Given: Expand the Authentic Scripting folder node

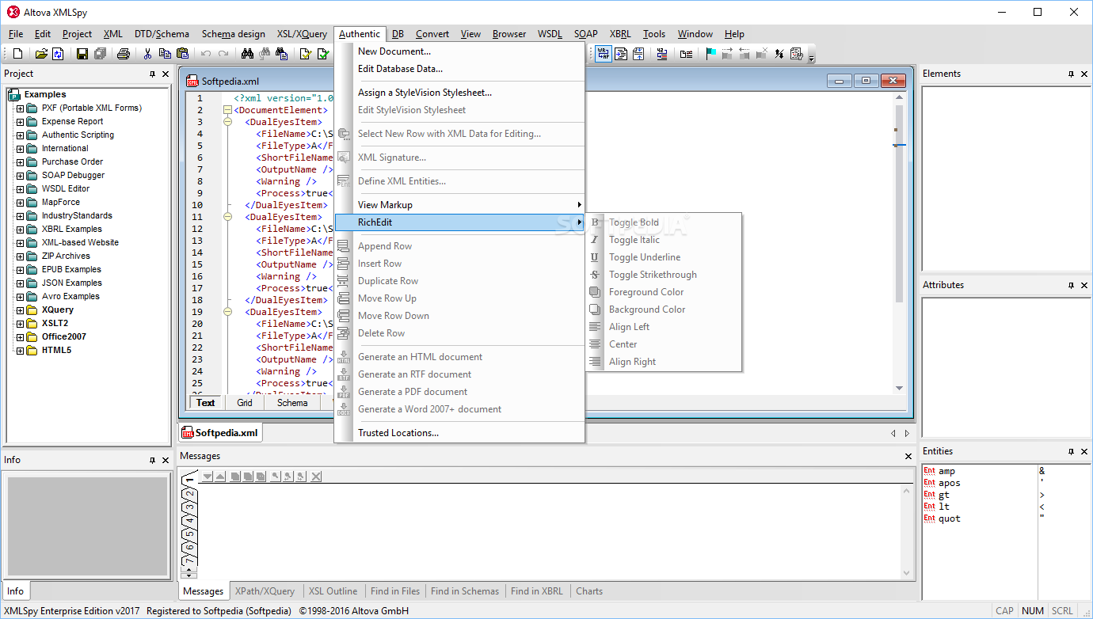Looking at the screenshot, I should [x=21, y=135].
